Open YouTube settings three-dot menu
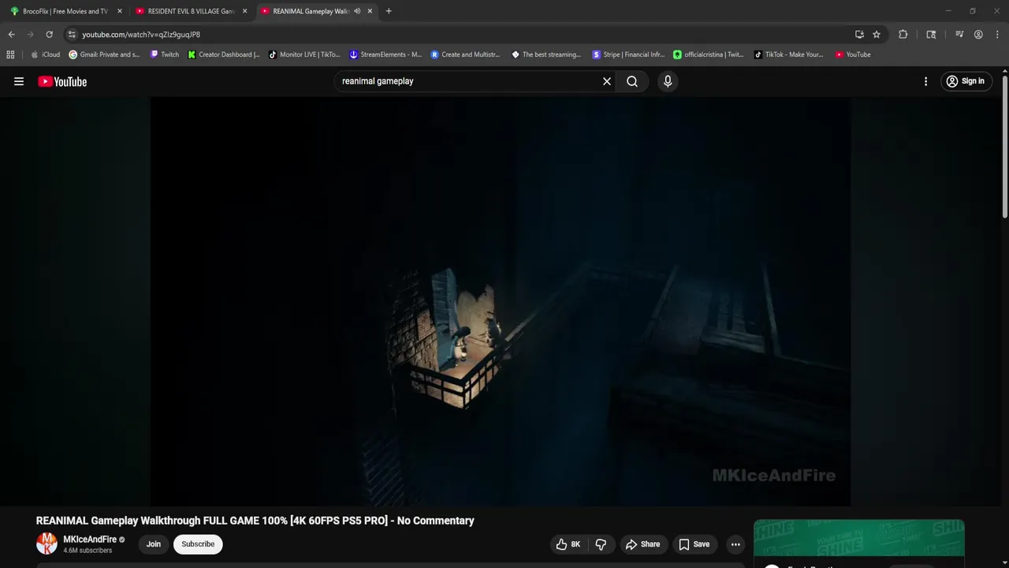 click(925, 81)
